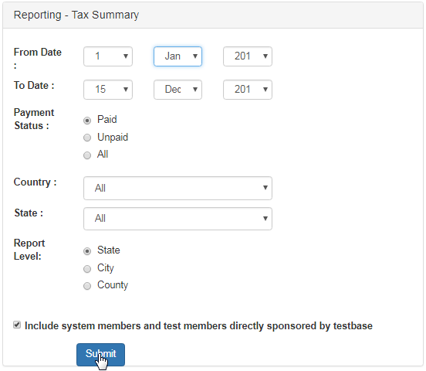The height and width of the screenshot is (371, 426).
Task: Click the County label text
Action: [113, 285]
